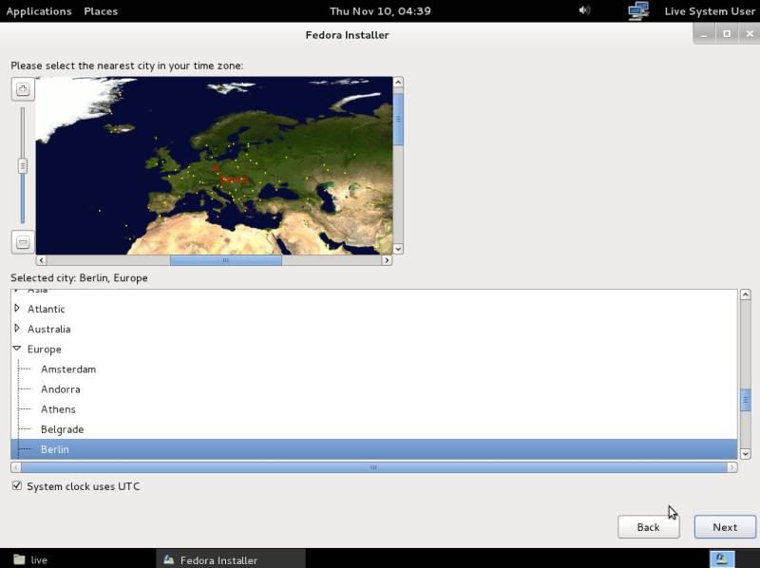Image resolution: width=760 pixels, height=568 pixels.
Task: Click the map's horizontal scrollbar thumb
Action: [x=226, y=260]
